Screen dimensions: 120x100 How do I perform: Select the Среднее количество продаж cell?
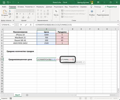click(x=20, y=51)
